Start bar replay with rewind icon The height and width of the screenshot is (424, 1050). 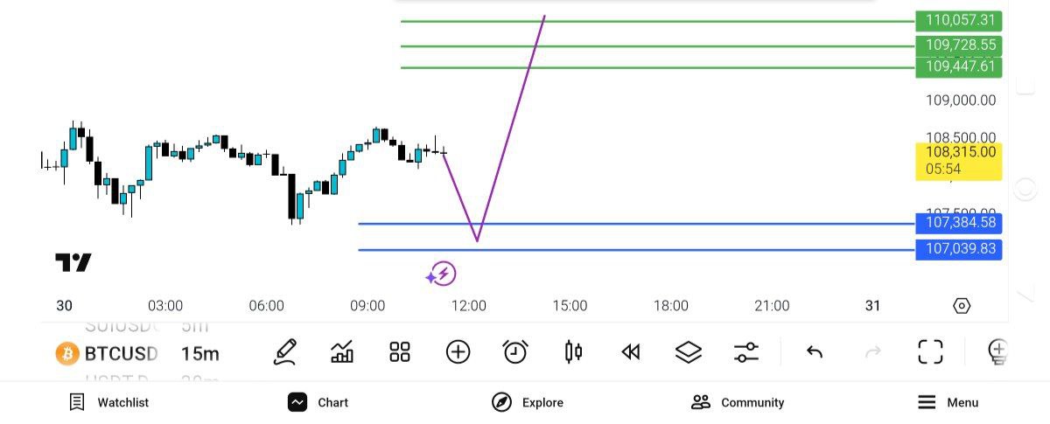pyautogui.click(x=630, y=352)
